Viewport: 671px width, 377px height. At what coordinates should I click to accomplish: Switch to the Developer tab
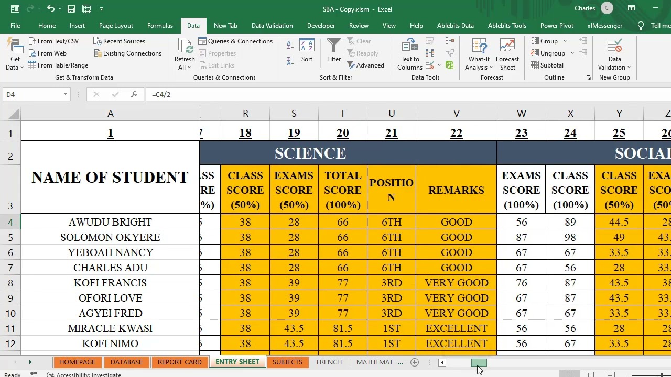point(321,25)
